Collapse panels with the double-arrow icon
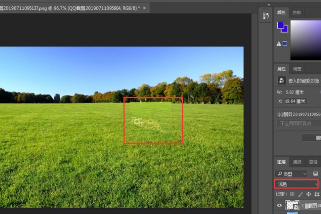The width and height of the screenshot is (321, 214). (269, 5)
